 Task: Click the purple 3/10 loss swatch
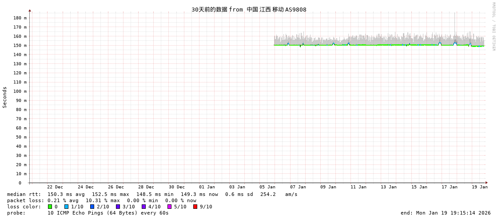coord(118,207)
